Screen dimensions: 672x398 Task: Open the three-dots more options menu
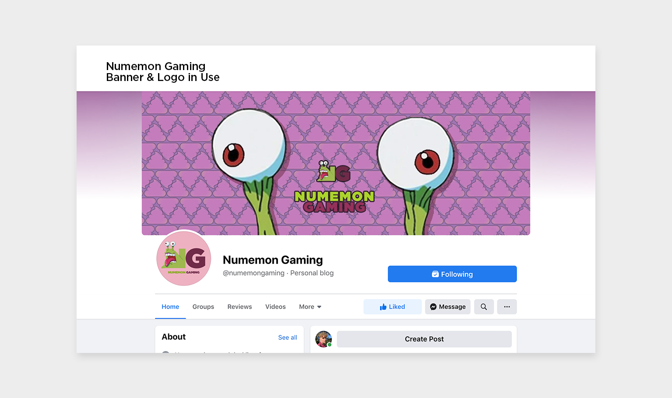[507, 307]
